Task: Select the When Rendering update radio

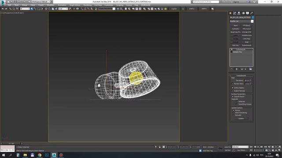Action: tap(234, 113)
